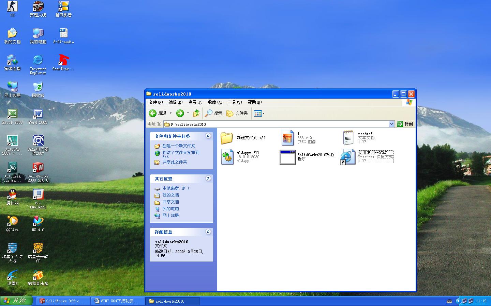Select the 8-07-audio file on desktop

click(63, 36)
